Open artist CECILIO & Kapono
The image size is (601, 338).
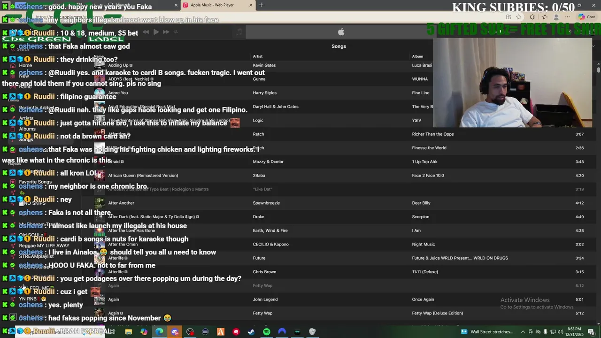coord(270,244)
